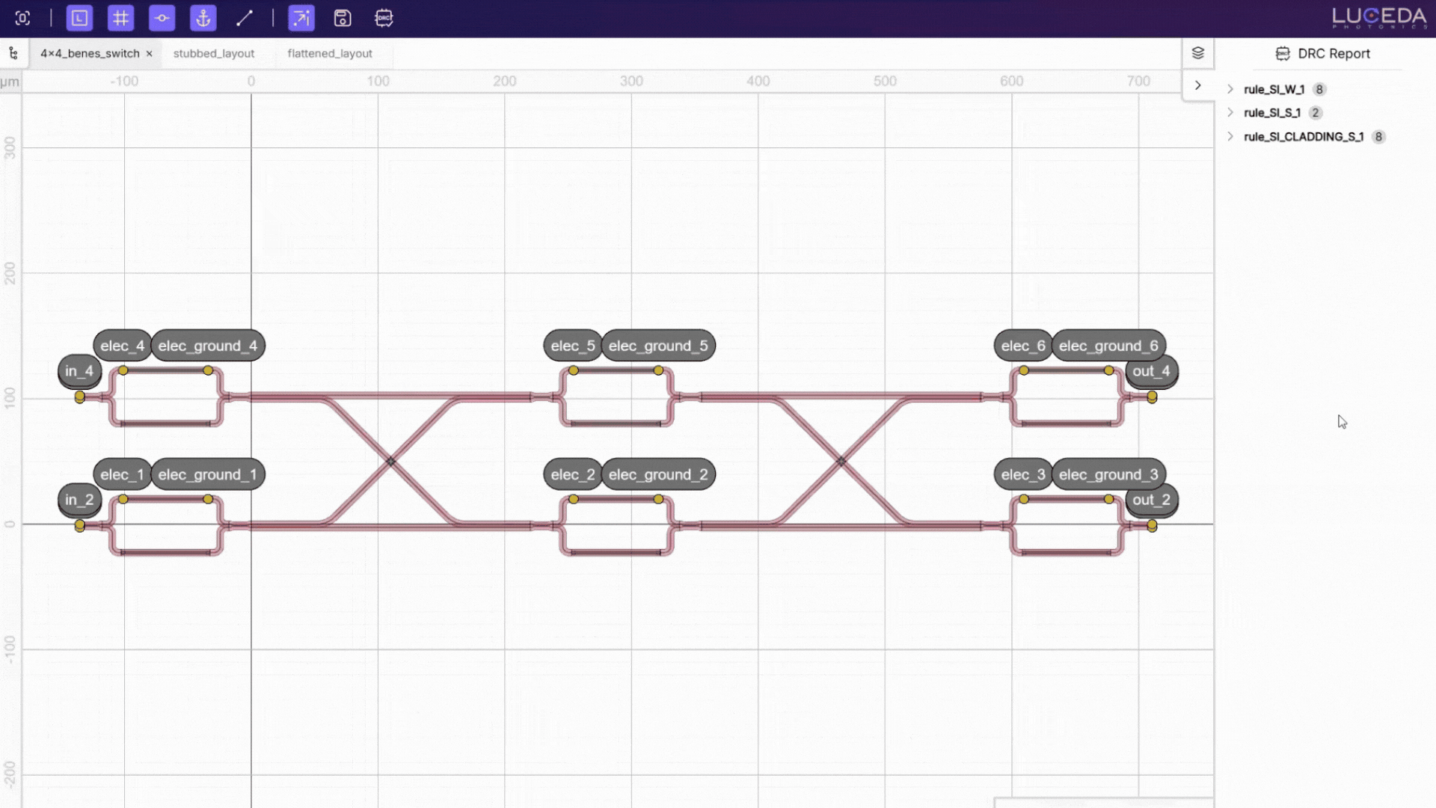Toggle the bounding box display button

[79, 18]
